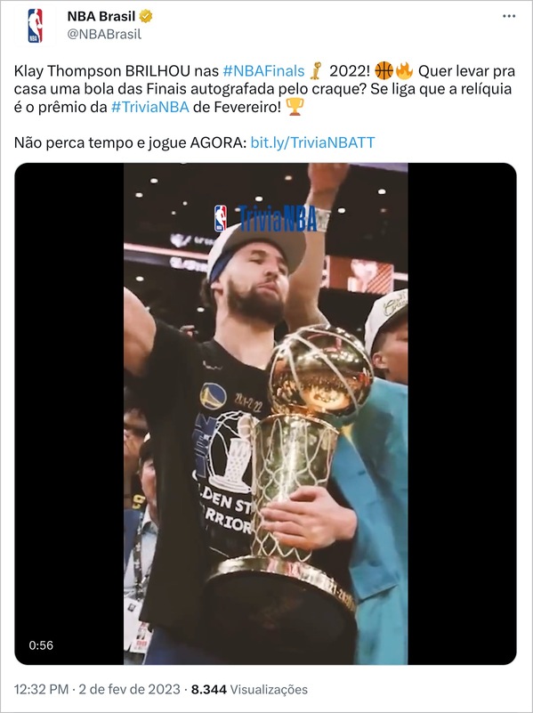The height and width of the screenshot is (713, 533).
Task: View the 8.344 Visualizações count
Action: click(249, 689)
